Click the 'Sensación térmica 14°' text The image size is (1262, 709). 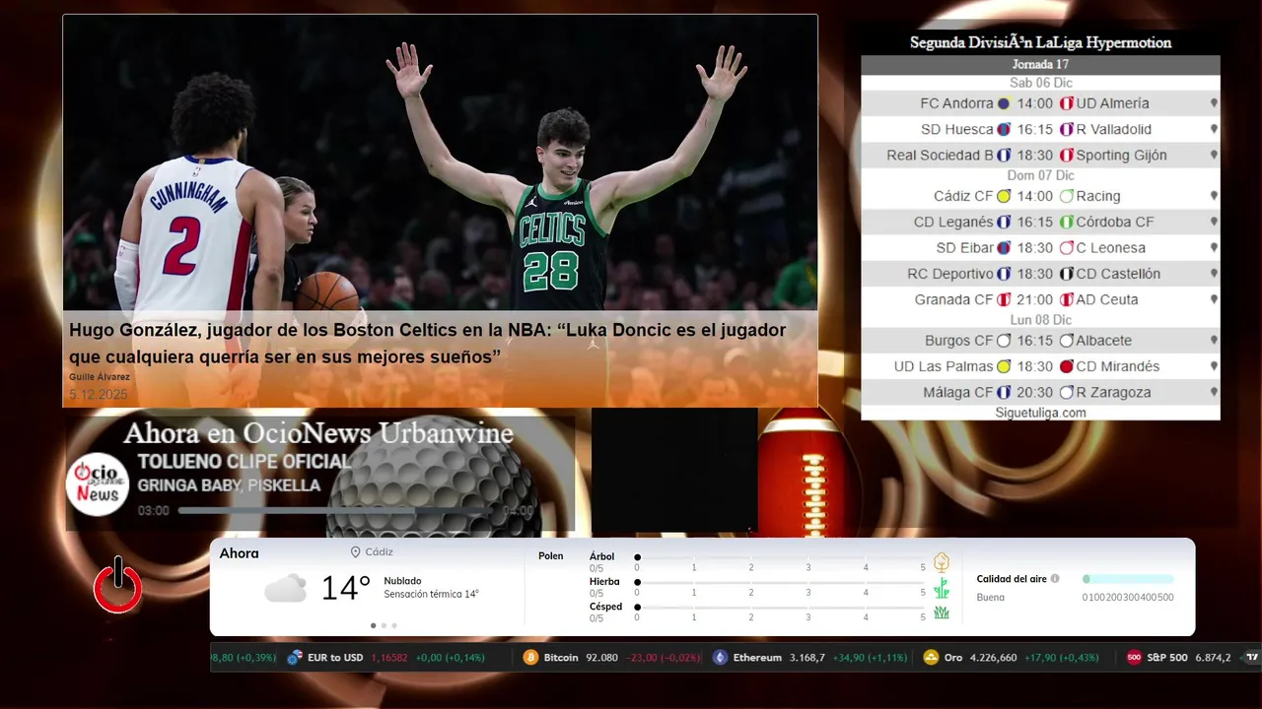point(431,595)
